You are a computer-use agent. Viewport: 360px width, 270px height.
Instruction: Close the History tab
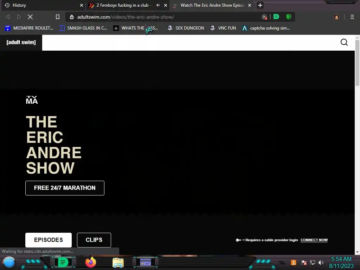coord(82,5)
